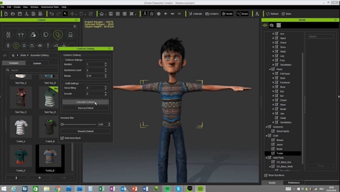Toggle the Show Sub Items checkbox
This screenshot has width=340, height=192.
click(265, 175)
